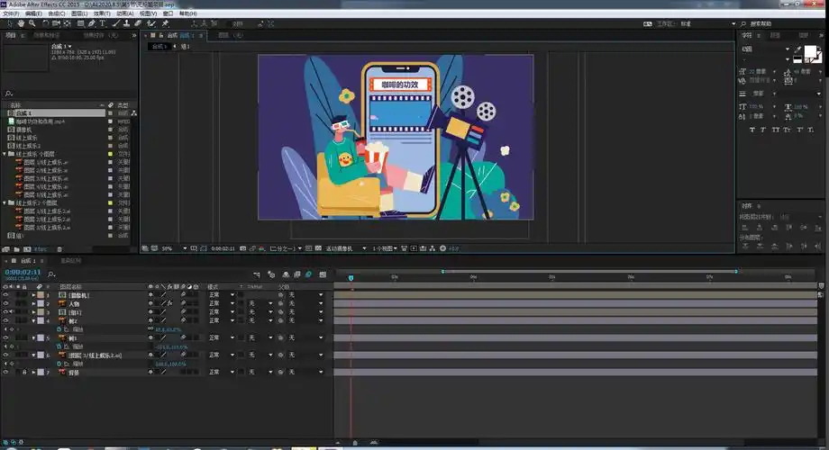Click the fill color swatch in Character panel
This screenshot has width=829, height=450.
click(808, 50)
